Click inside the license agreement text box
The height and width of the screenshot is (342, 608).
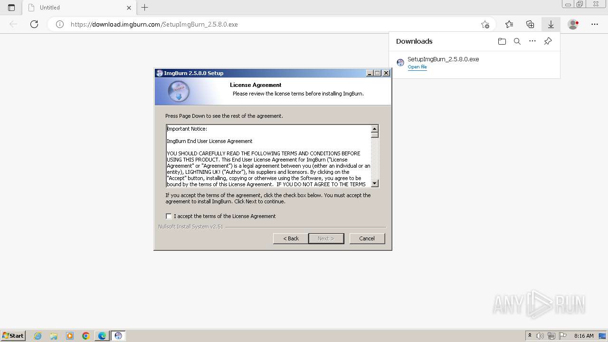268,156
